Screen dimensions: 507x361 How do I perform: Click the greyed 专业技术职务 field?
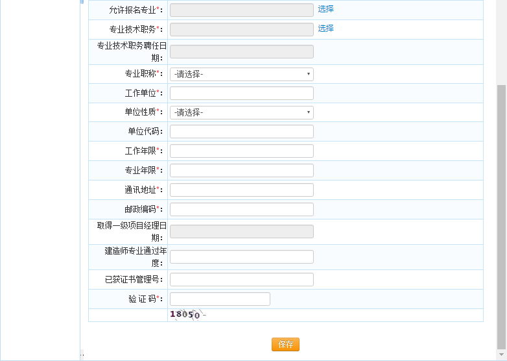coord(241,29)
